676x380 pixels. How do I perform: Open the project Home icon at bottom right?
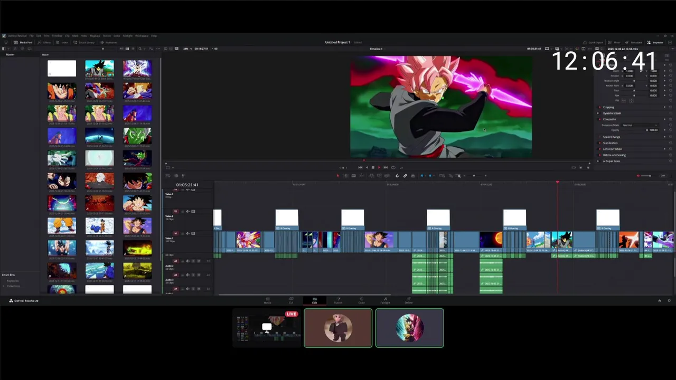click(x=659, y=300)
